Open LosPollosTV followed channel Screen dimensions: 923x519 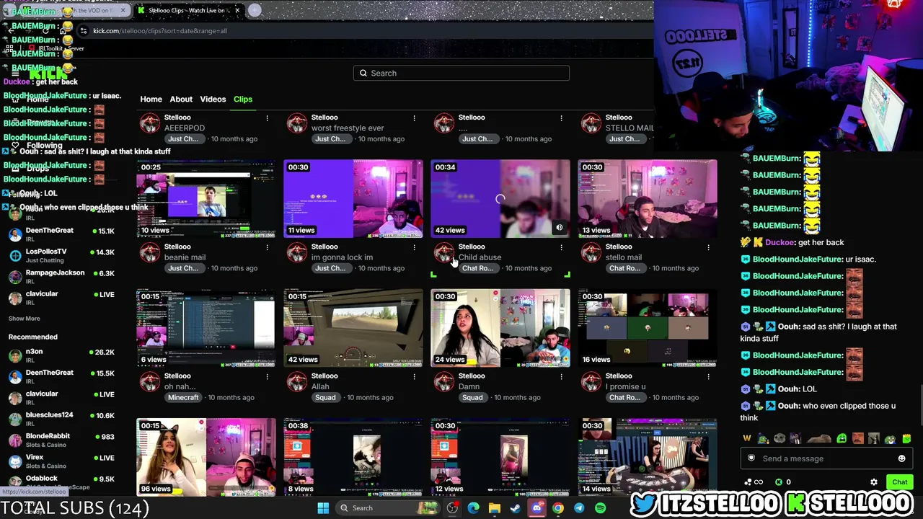(61, 256)
